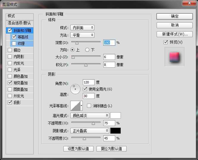Screen dimensions: 198x160
Task: Expand the 方法 dropdown showing 平滑
Action: pyautogui.click(x=82, y=35)
